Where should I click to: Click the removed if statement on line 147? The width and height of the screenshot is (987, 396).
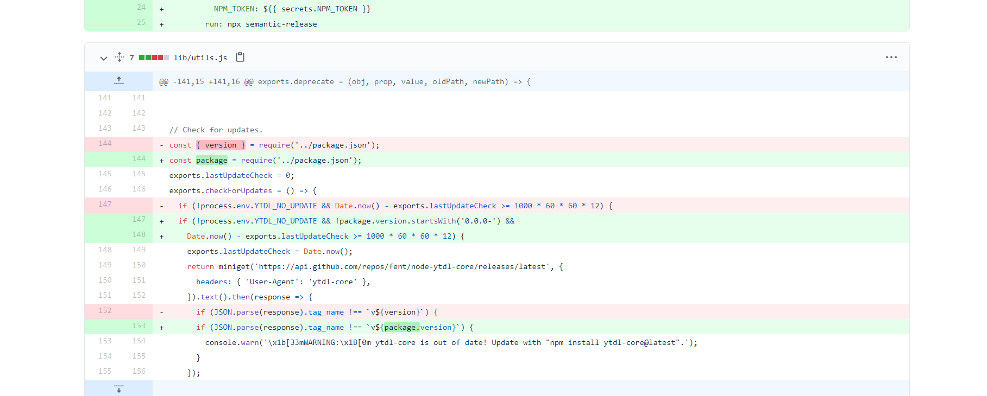[x=395, y=206]
